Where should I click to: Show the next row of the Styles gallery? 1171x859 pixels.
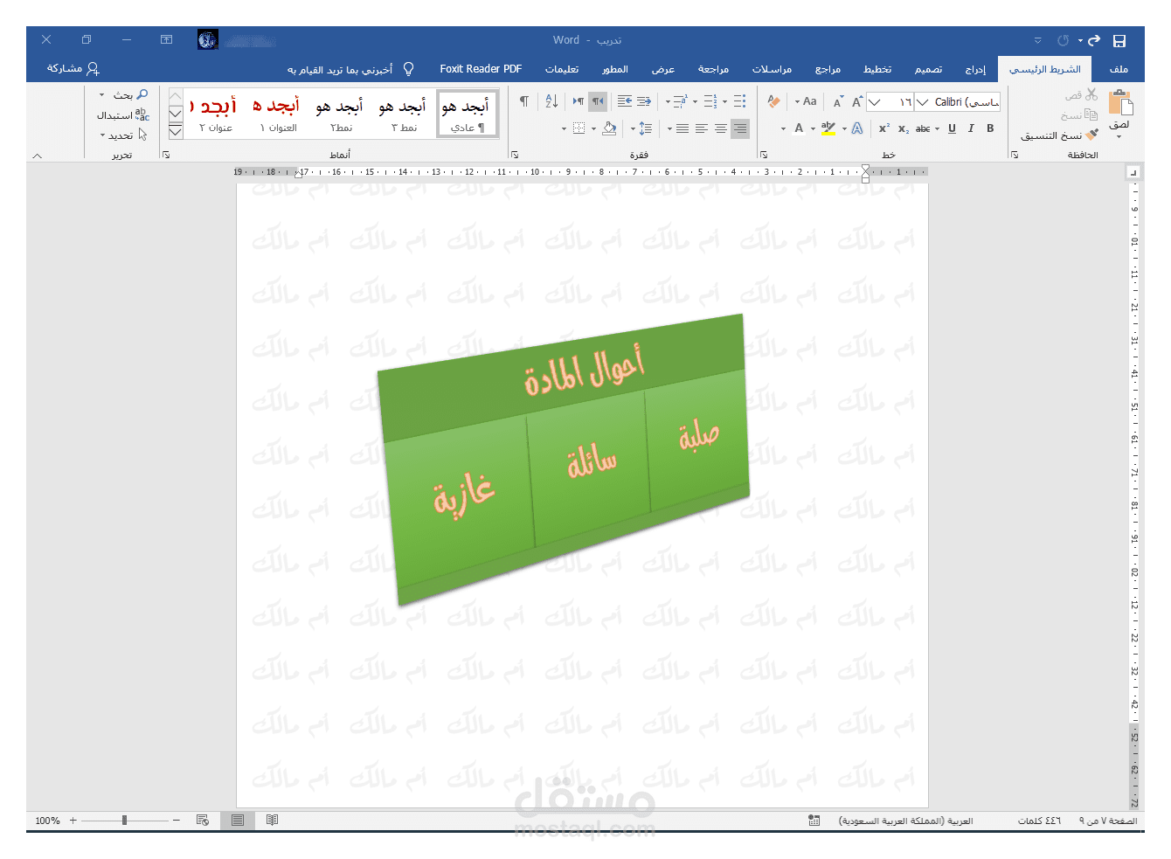pos(176,114)
